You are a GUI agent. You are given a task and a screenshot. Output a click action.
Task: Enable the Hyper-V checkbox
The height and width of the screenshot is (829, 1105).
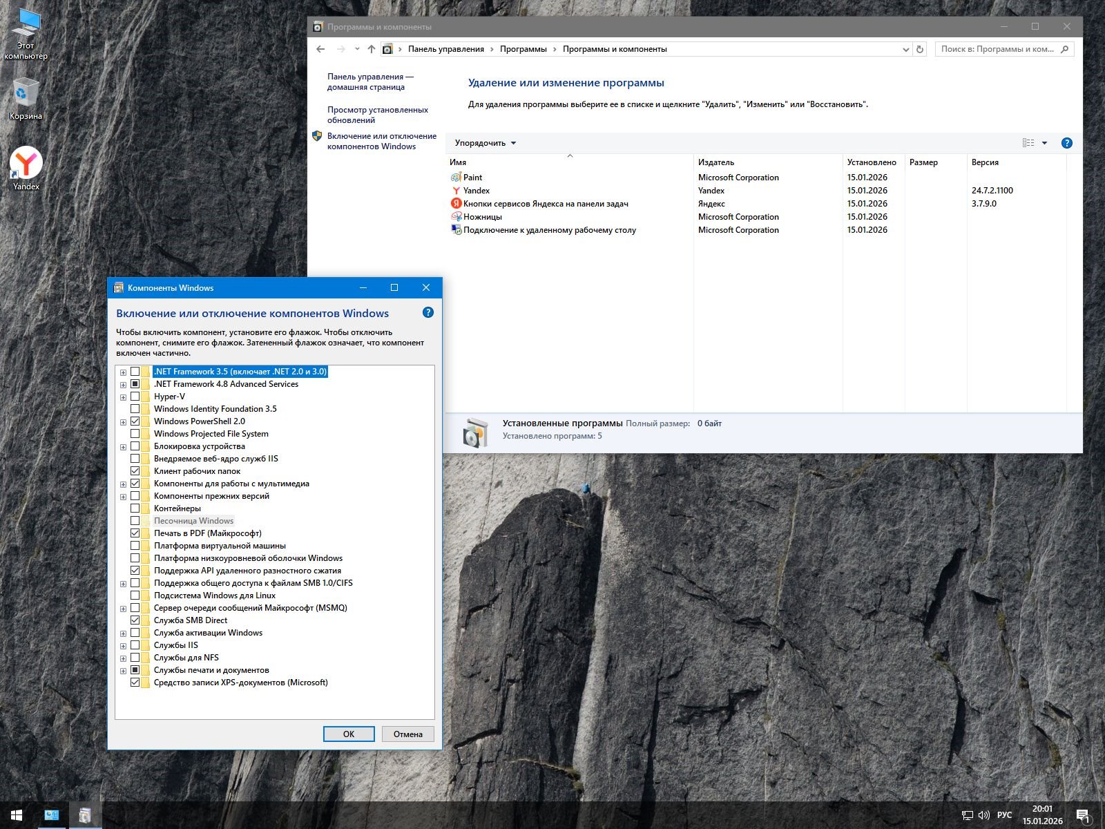coord(135,397)
